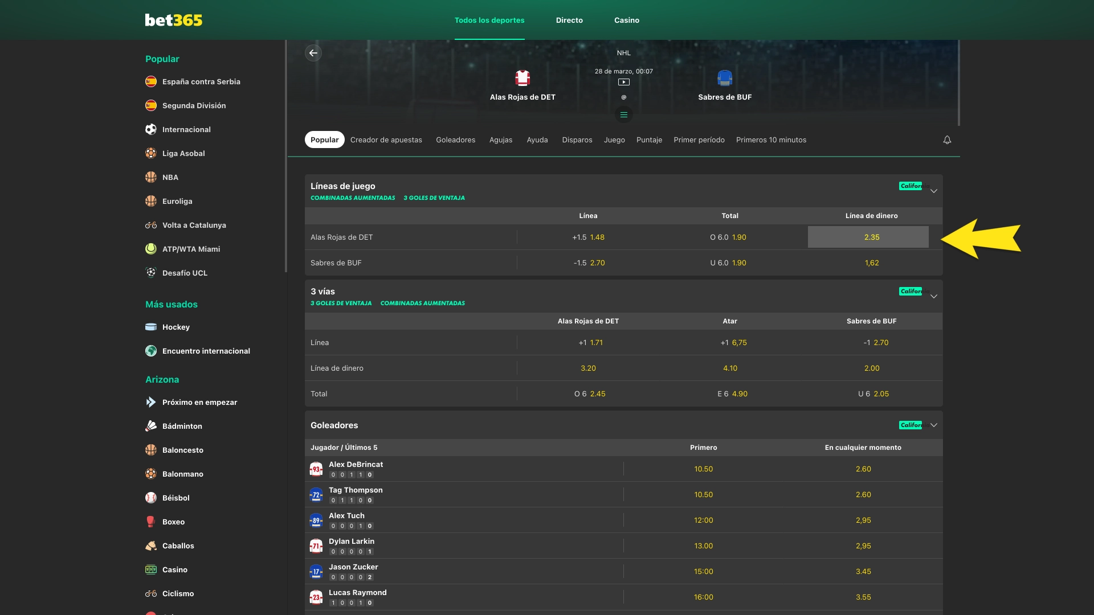Click the Desafío UCL icon

[x=151, y=273]
